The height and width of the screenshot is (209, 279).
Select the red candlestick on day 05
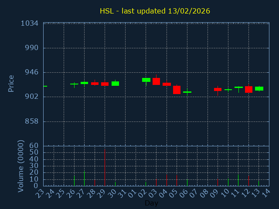pyautogui.click(x=177, y=90)
